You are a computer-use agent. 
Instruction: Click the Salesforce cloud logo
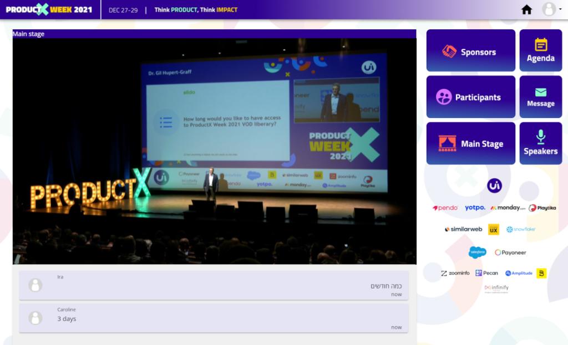(477, 253)
